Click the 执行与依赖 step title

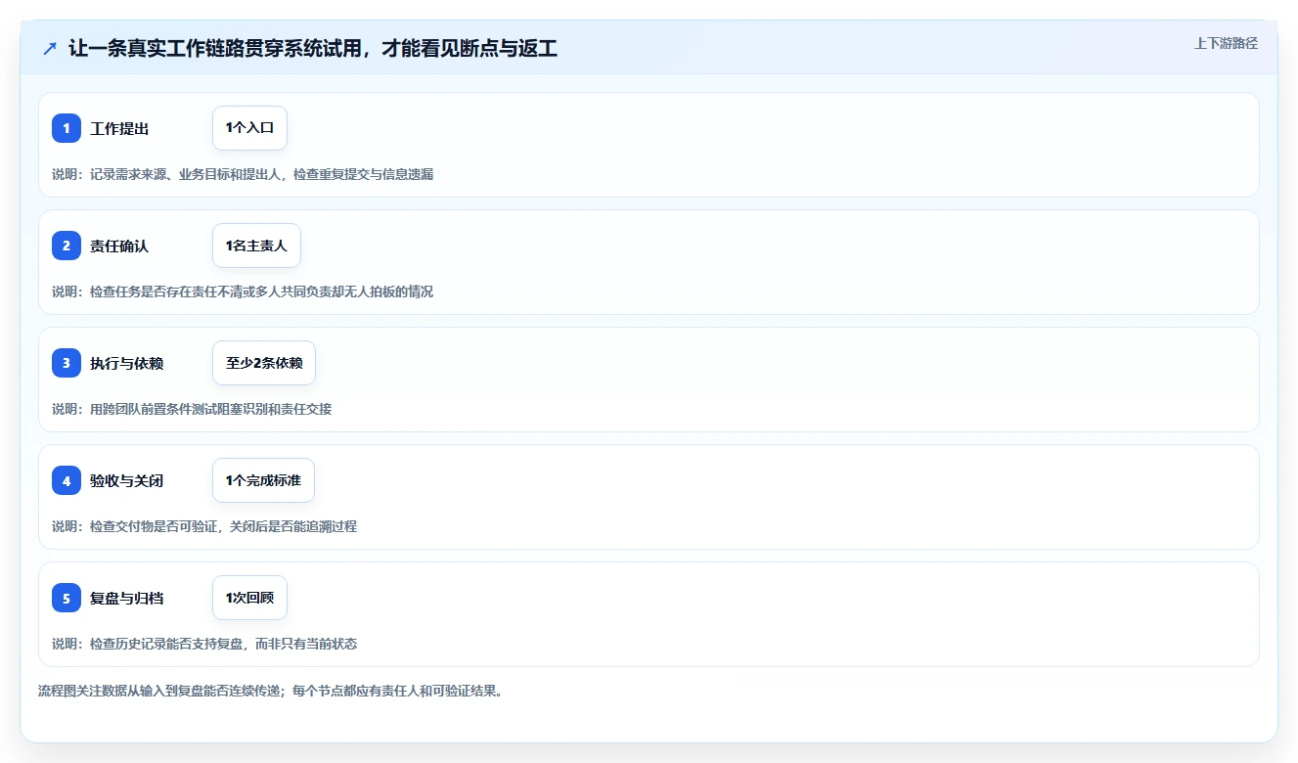(x=126, y=363)
